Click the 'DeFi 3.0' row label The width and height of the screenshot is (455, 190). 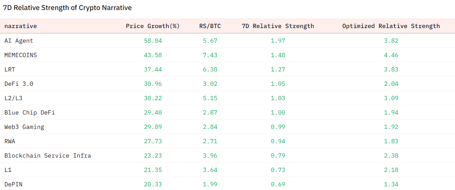point(19,84)
